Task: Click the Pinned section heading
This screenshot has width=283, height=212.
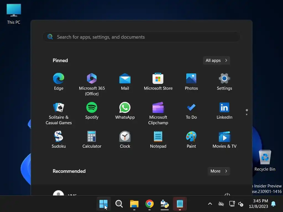Action: coord(60,60)
